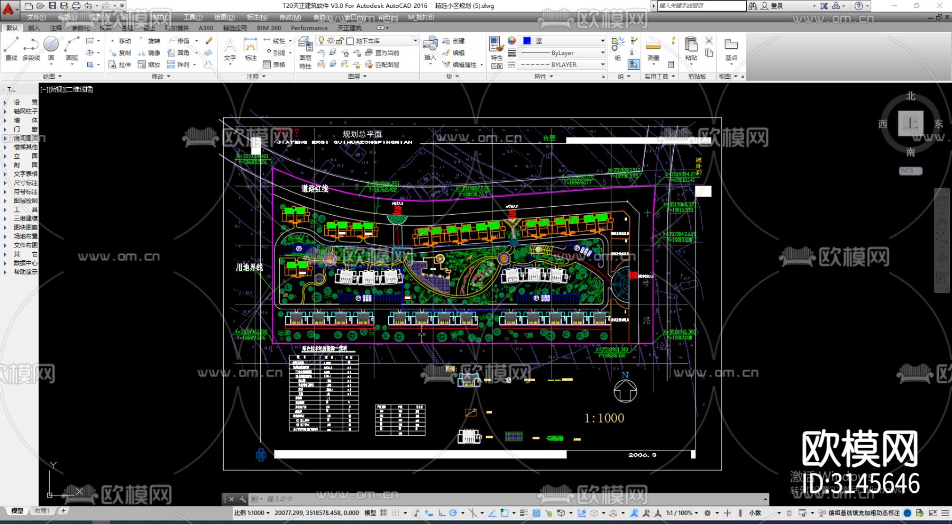This screenshot has width=952, height=524.
Task: Toggle group selection mode button
Action: (634, 65)
